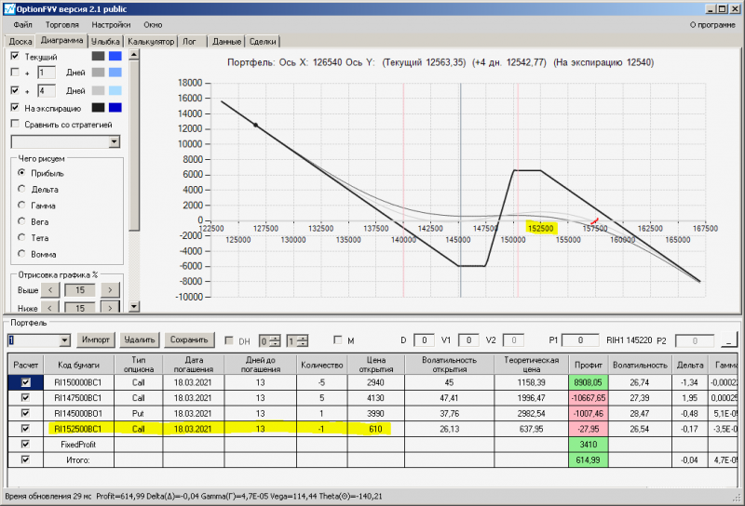Toggle Расчет checkbox for FixedProfit row
745x506 pixels.
point(26,445)
